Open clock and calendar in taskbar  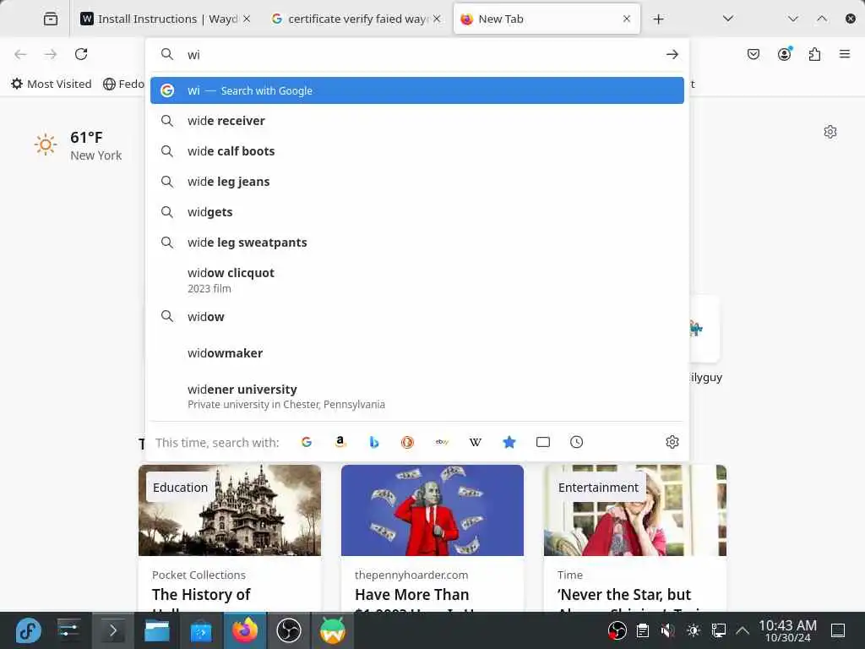coord(787,630)
